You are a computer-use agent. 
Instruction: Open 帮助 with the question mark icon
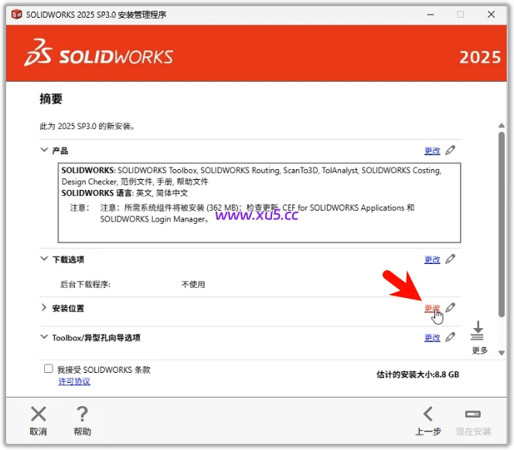coord(82,414)
